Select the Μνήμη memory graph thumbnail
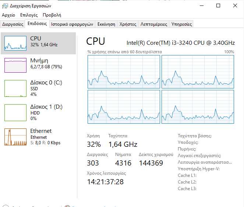This screenshot has height=207, width=244. pyautogui.click(x=15, y=65)
